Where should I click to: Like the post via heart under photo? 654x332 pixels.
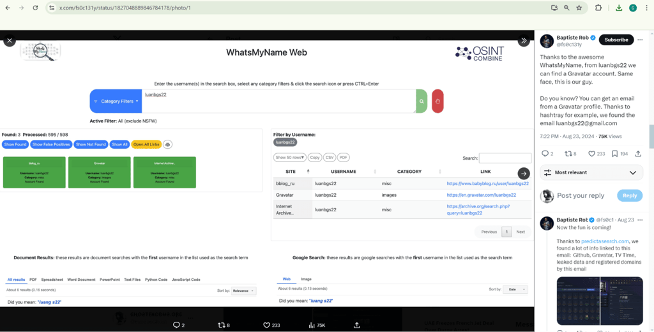(266, 325)
